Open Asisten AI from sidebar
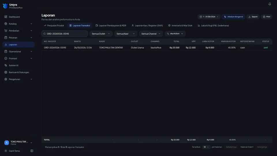 click(18, 65)
